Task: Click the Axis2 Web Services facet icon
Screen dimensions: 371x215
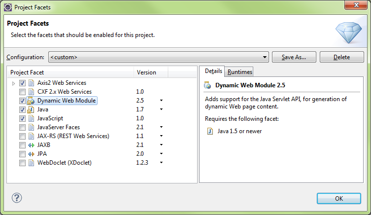Action: tap(32, 83)
